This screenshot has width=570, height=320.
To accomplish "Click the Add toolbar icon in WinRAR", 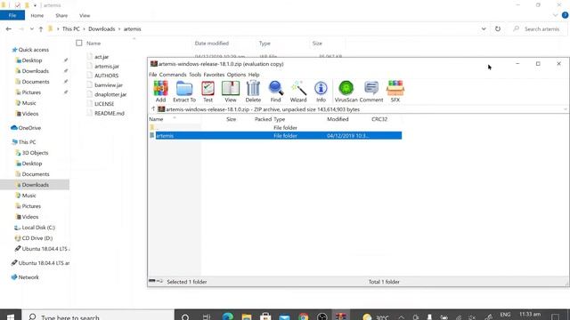I will tap(160, 92).
